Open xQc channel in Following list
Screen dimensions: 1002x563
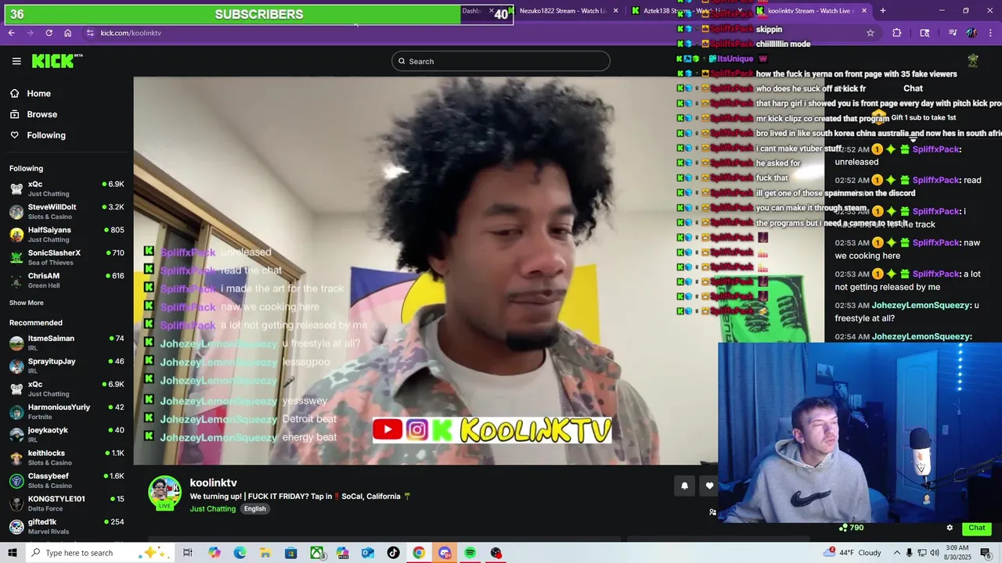coord(67,188)
